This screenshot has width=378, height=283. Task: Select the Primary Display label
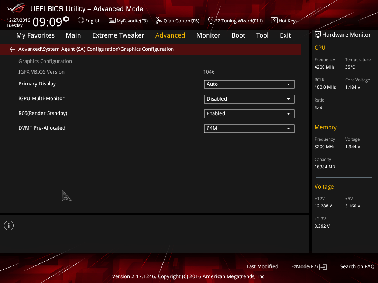point(37,84)
